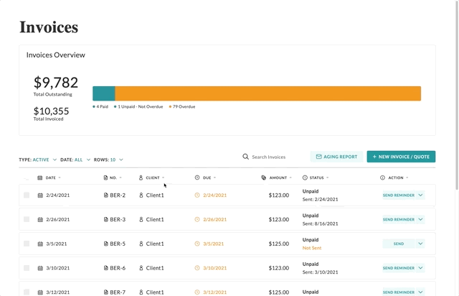Screen dimensions: 459x296
Task: Click the envelope icon in Aging Report
Action: (318, 157)
